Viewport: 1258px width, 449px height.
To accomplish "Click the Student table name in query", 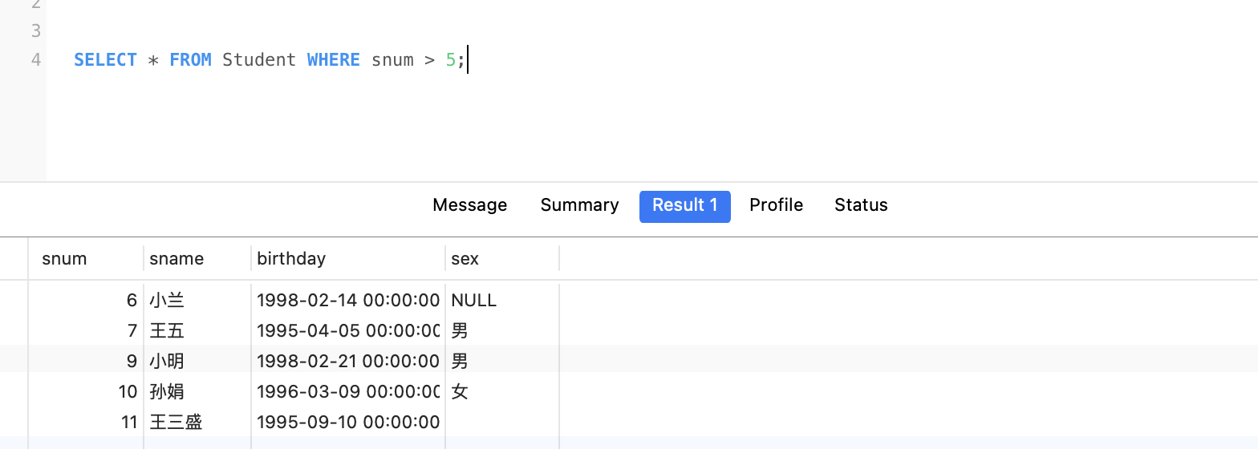I will [x=259, y=60].
